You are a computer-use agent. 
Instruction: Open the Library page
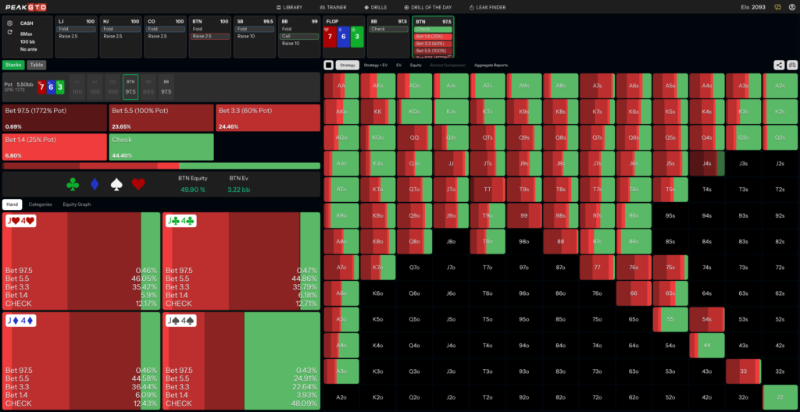289,8
